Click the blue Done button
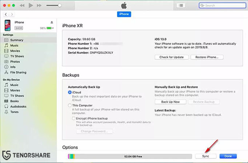This screenshot has height=163, width=248. pyautogui.click(x=228, y=156)
